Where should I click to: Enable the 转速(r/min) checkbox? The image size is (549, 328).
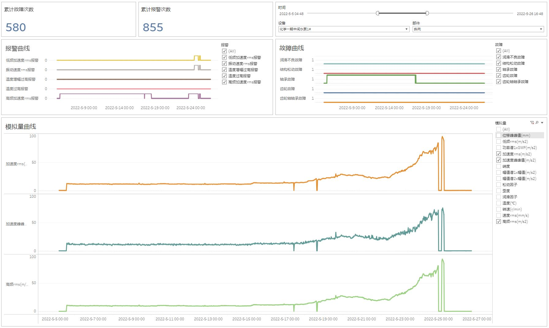[x=498, y=209]
